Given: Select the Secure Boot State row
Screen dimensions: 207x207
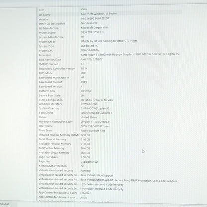Looking at the screenshot, I should point(109,95).
